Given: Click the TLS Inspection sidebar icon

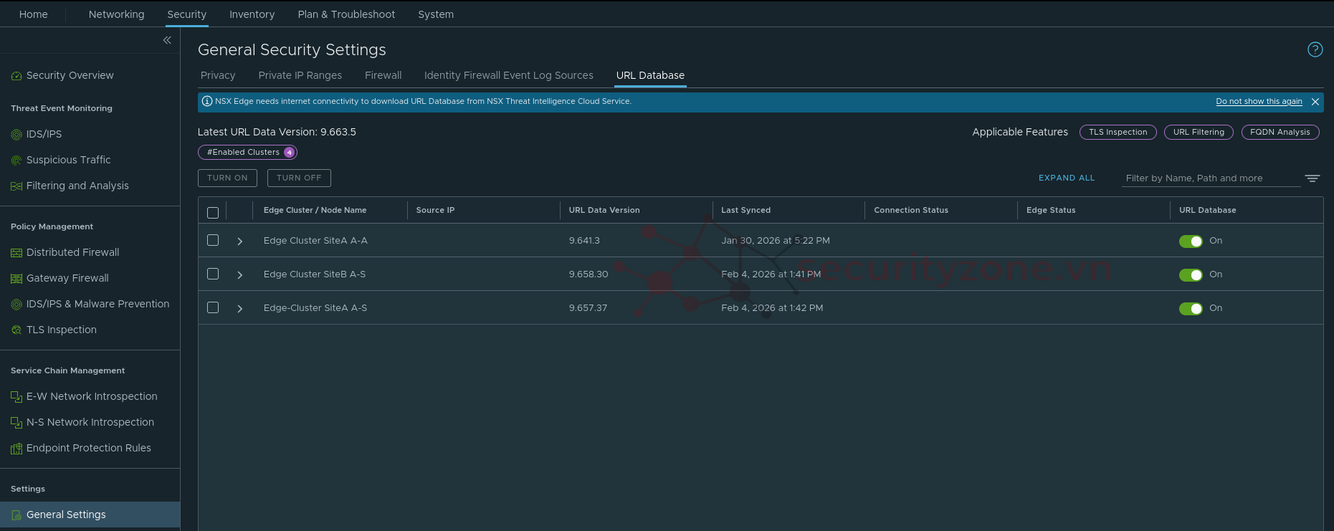Looking at the screenshot, I should click(16, 330).
